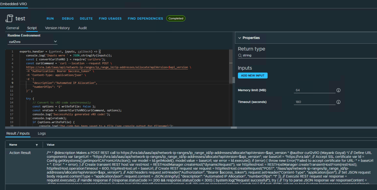Click the Name column header
Image resolution: width=377 pixels, height=190 pixels.
[x=13, y=145]
